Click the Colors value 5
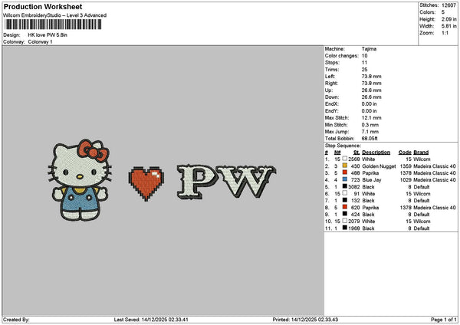 443,12
